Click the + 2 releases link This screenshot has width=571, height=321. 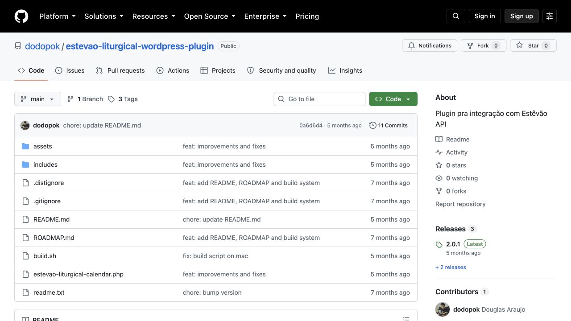451,267
